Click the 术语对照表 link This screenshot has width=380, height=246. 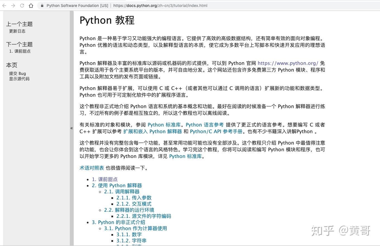coord(92,168)
